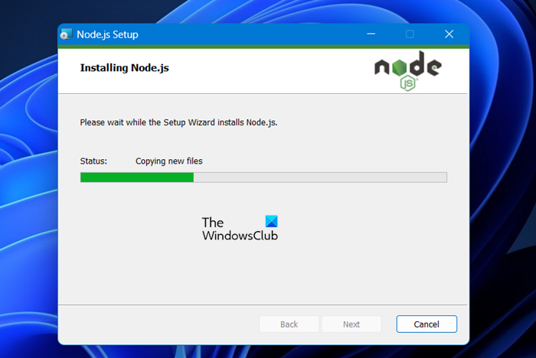The width and height of the screenshot is (536, 358).
Task: Click the greyed-out Back button
Action: 289,324
